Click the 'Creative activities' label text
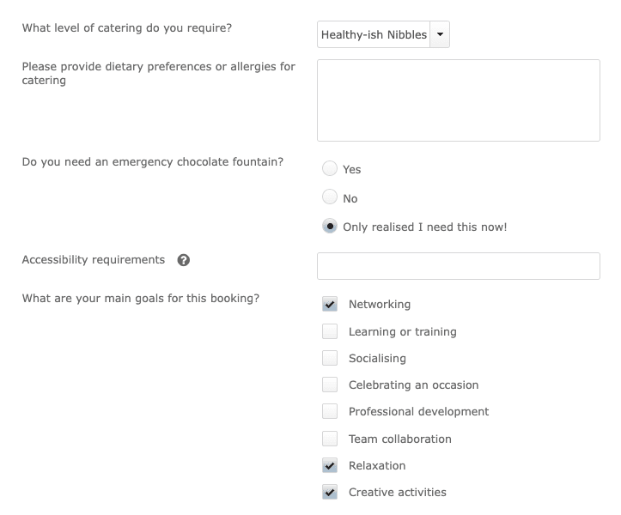This screenshot has height=515, width=621. pyautogui.click(x=397, y=492)
